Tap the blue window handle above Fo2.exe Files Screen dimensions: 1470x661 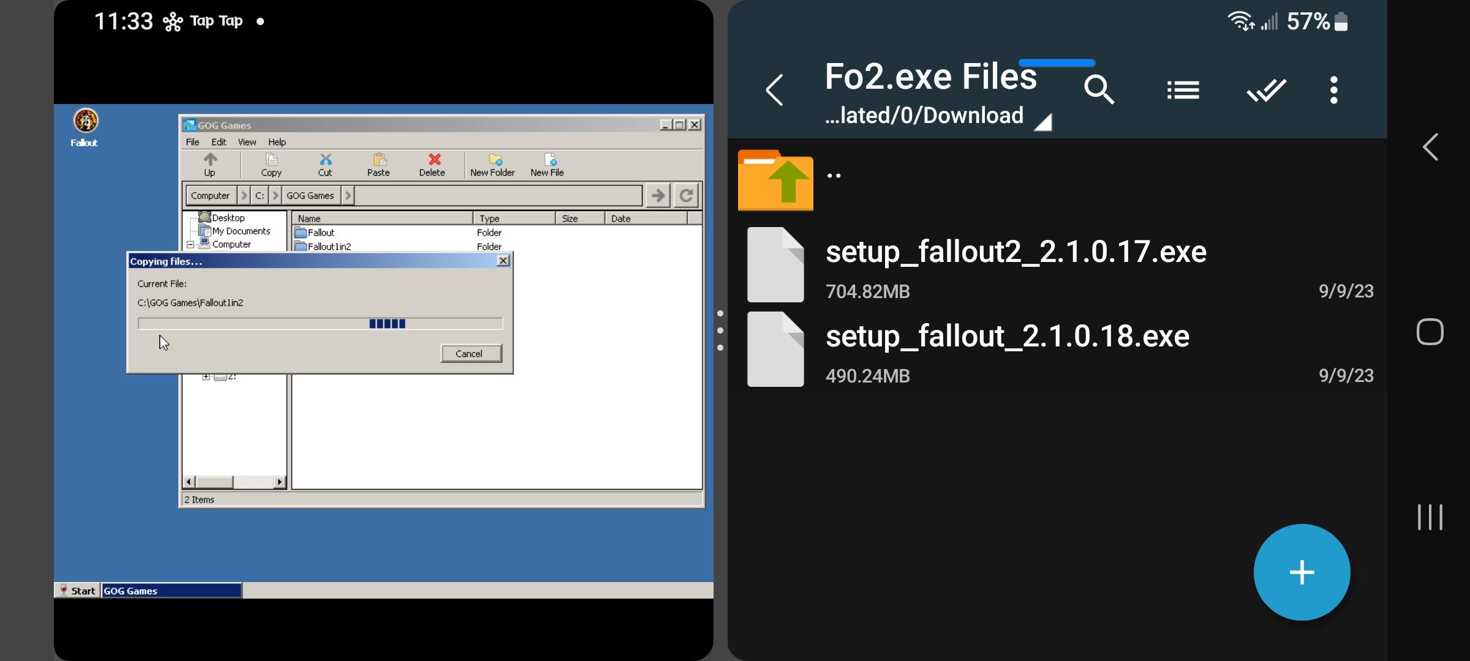point(1057,63)
